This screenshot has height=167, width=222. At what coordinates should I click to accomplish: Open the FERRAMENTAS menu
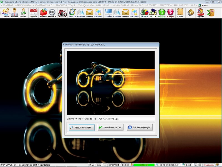(181, 5)
